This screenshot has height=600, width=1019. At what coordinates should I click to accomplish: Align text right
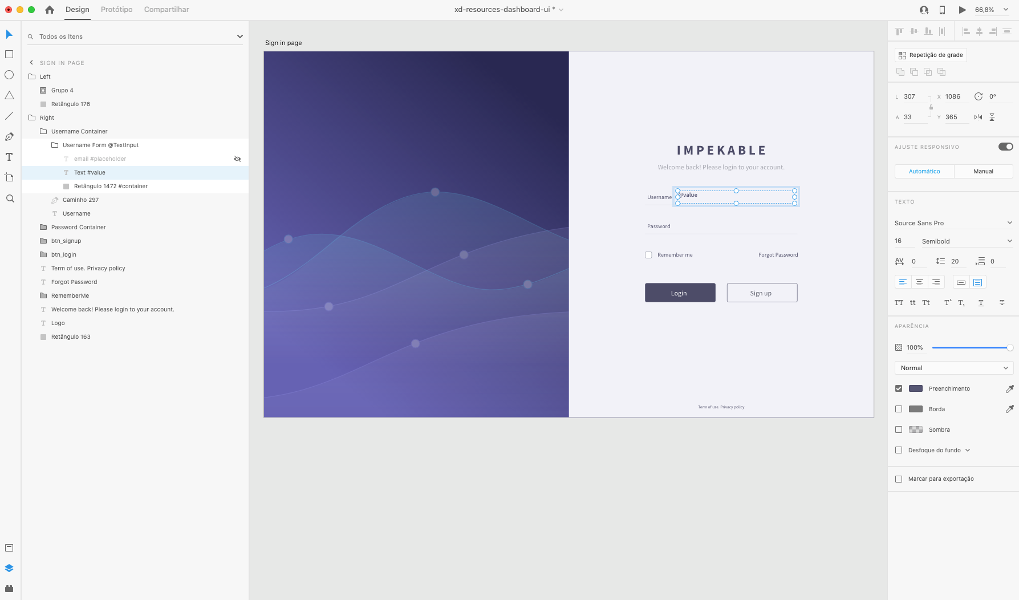click(936, 282)
